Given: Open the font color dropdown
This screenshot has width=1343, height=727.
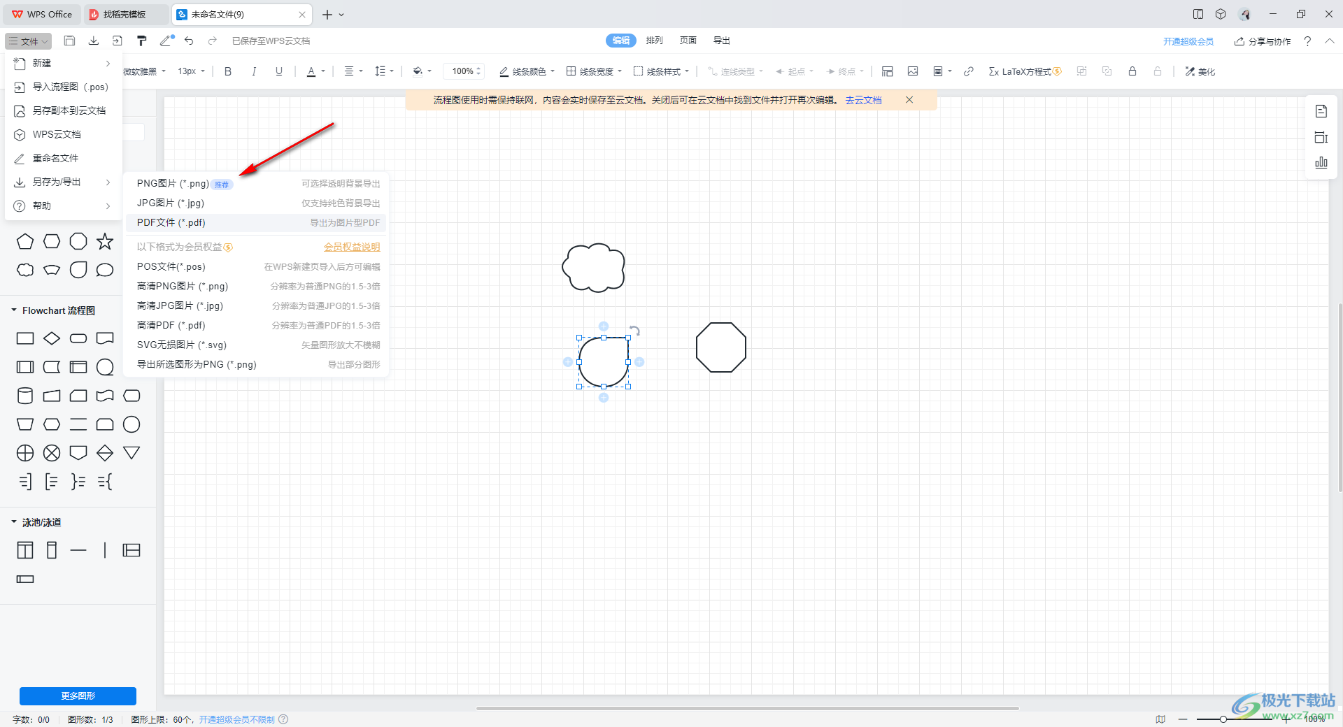Looking at the screenshot, I should click(x=316, y=71).
